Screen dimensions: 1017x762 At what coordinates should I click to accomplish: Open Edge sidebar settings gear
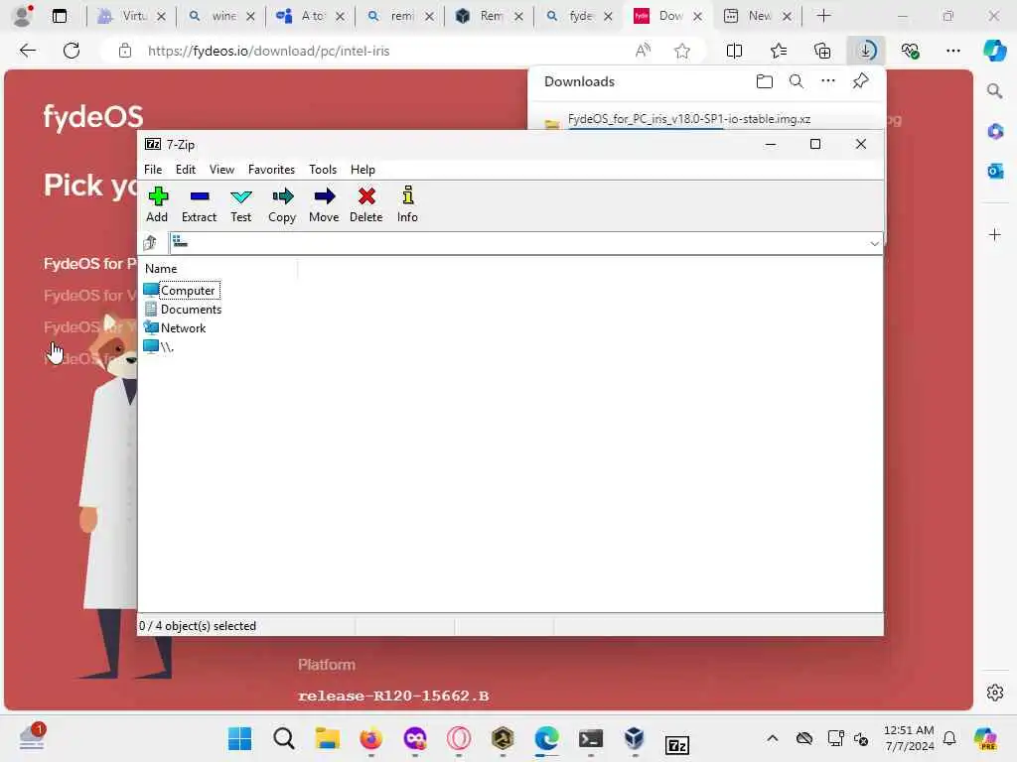995,693
